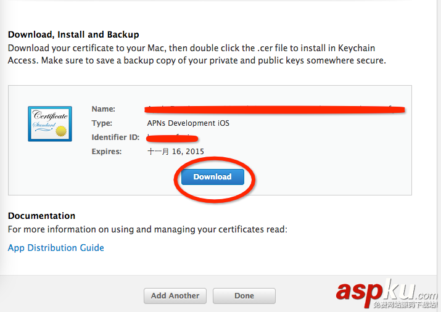441x312 pixels.
Task: Click the 'Expires:' field label
Action: (x=107, y=151)
